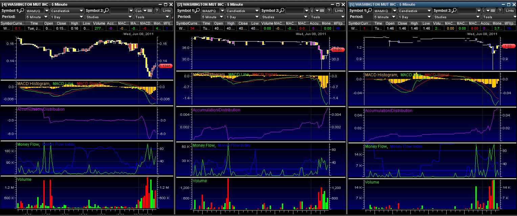Close the [5] WASHINGTON MUT INC window
This screenshot has height=216, width=517.
tap(514, 4)
